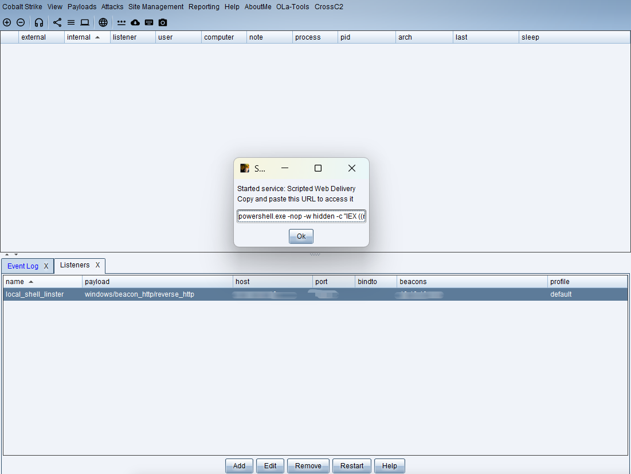Sort sessions by pid column
Image resolution: width=631 pixels, height=474 pixels.
[367, 37]
